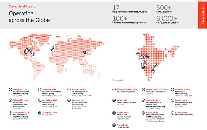The width and height of the screenshot is (207, 130).
Task: Click map marker 6 on Europe
Action: pos(53,50)
